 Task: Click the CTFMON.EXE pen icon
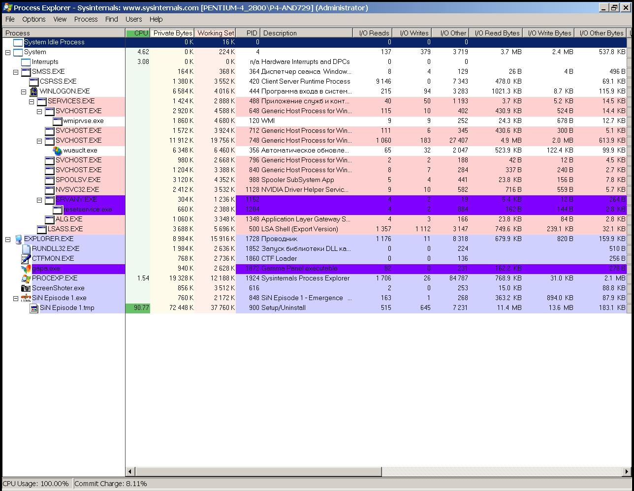coord(26,259)
